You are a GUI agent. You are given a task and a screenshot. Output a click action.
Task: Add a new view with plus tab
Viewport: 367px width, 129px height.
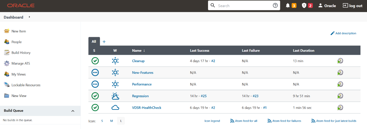coord(104,41)
